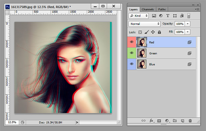Hide the Green layer
Screen dimensions: 206x131
132,53
